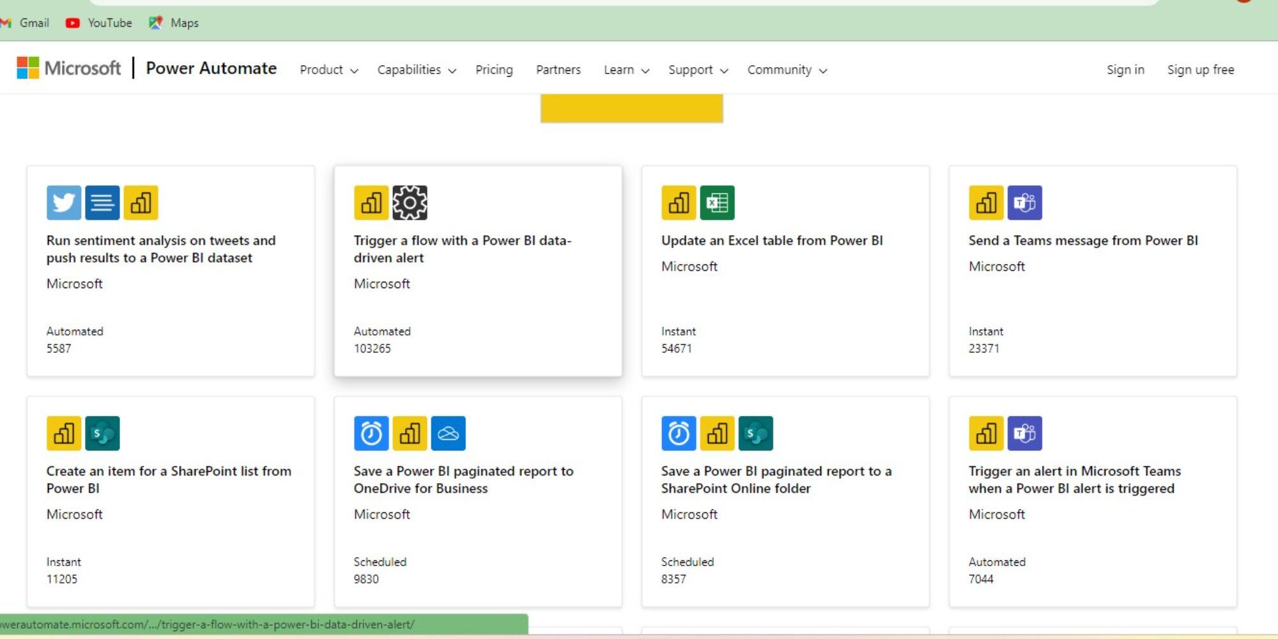Open the Gmail bookmark

26,23
